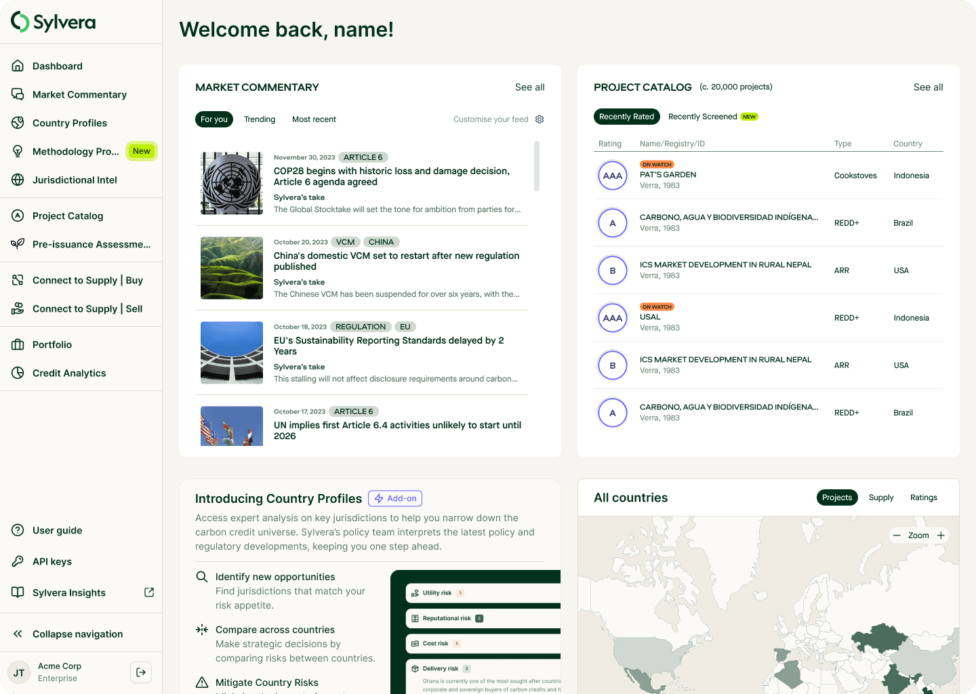Open UN Article 6.4 activities article
976x694 pixels.
397,430
